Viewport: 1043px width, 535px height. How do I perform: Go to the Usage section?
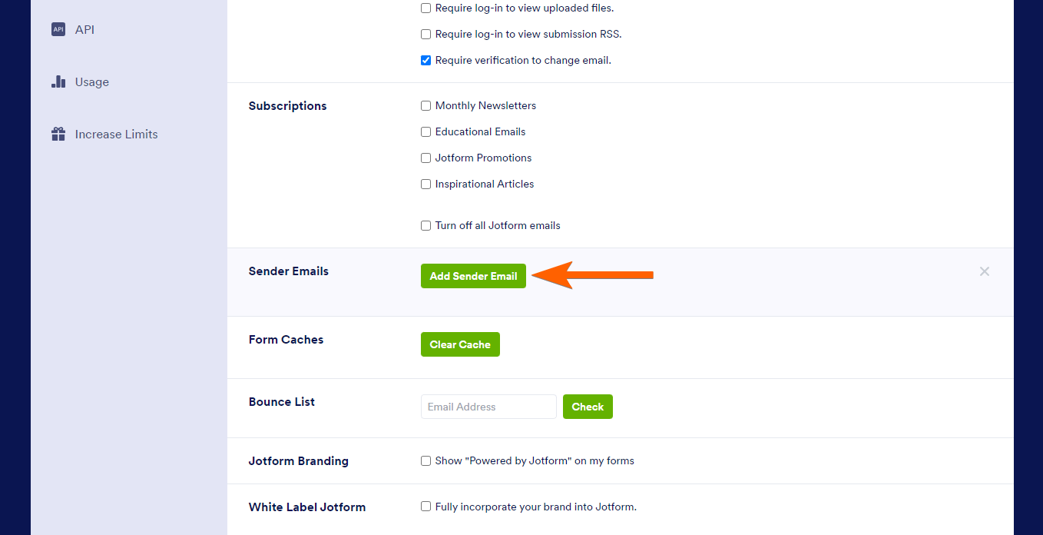coord(91,82)
